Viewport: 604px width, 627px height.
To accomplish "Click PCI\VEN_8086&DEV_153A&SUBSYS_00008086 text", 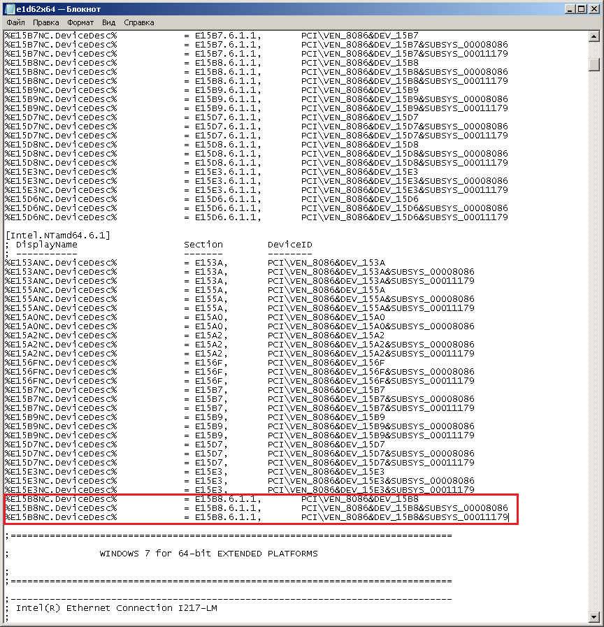I will 371,271.
